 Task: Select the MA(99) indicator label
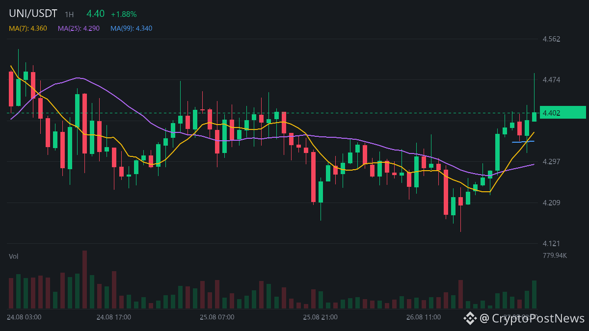[x=131, y=28]
